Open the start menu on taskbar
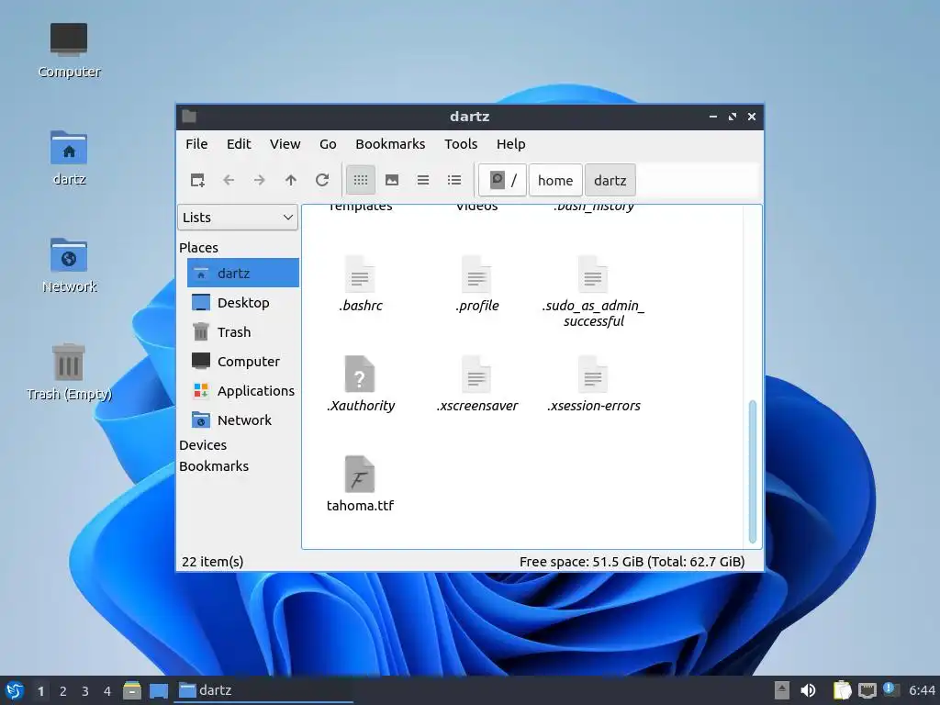Viewport: 940px width, 705px height. pos(15,690)
